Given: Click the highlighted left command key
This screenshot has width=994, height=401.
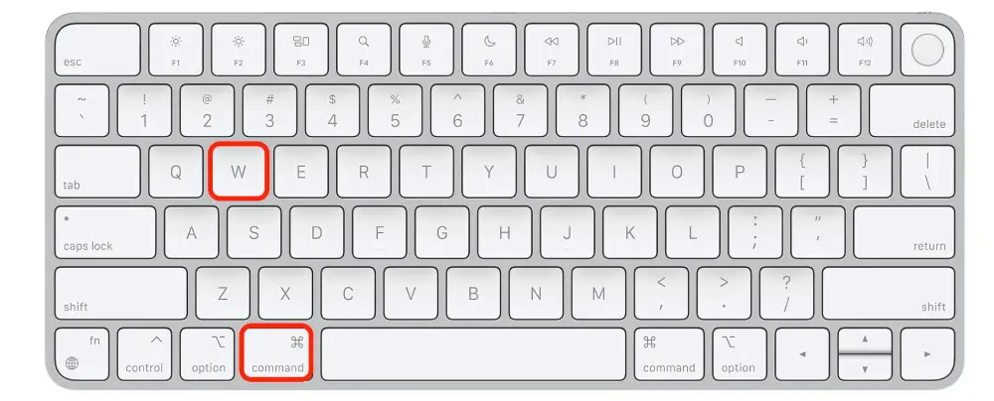Looking at the screenshot, I should pyautogui.click(x=277, y=354).
